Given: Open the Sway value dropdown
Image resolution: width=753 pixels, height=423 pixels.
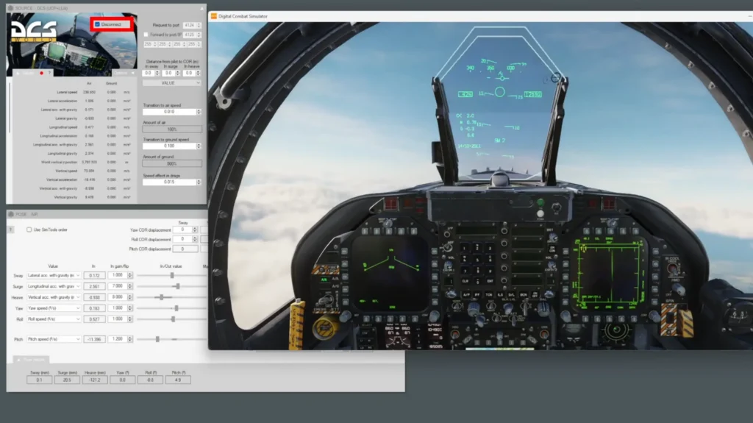Looking at the screenshot, I should pyautogui.click(x=53, y=275).
